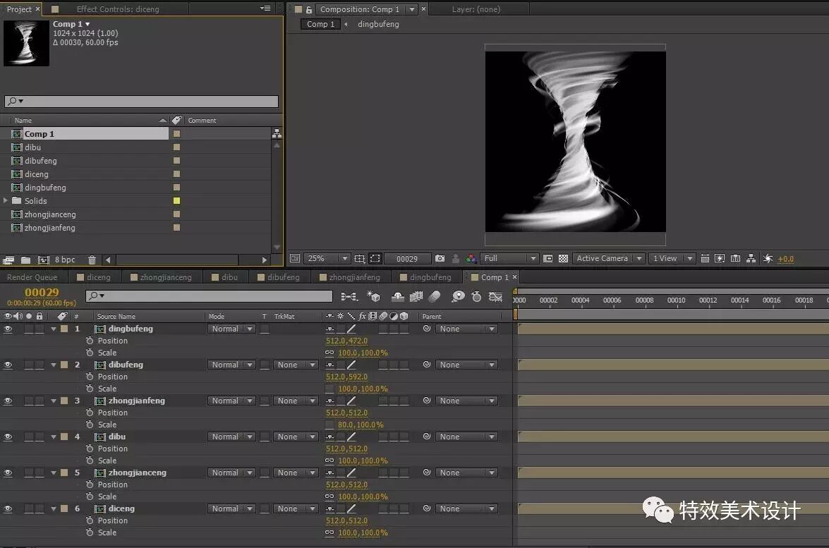This screenshot has height=548, width=829.
Task: Click Draft 3D icon in timeline
Action: (x=373, y=296)
